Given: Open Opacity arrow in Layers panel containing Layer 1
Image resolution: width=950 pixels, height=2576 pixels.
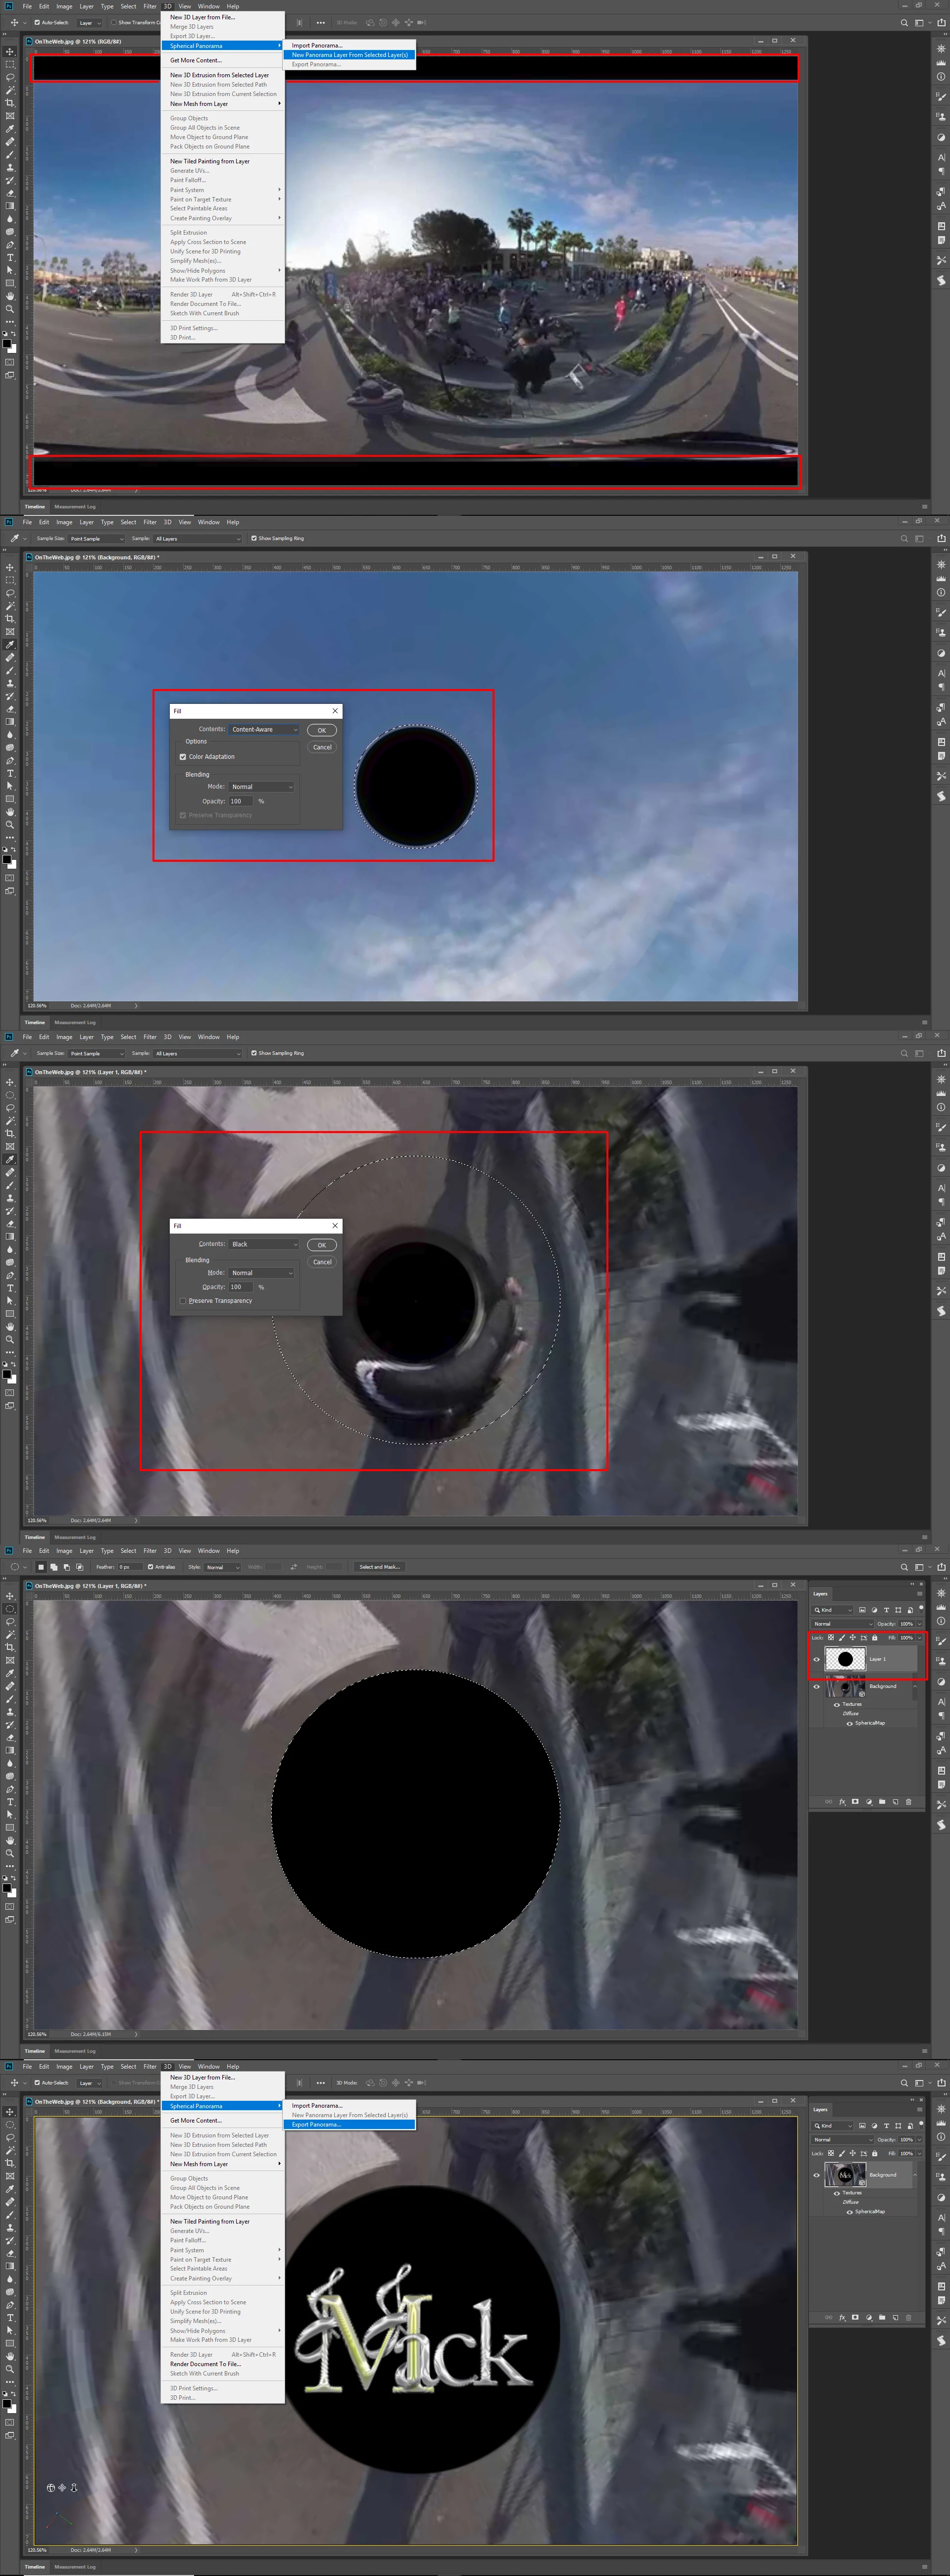Looking at the screenshot, I should [920, 1624].
